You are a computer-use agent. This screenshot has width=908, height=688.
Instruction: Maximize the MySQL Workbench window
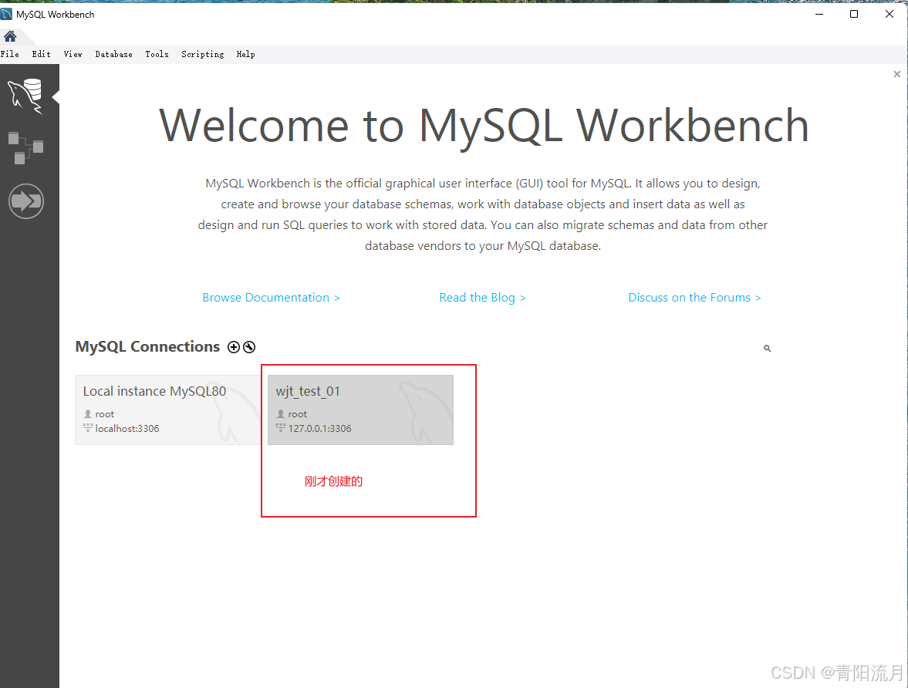click(853, 14)
